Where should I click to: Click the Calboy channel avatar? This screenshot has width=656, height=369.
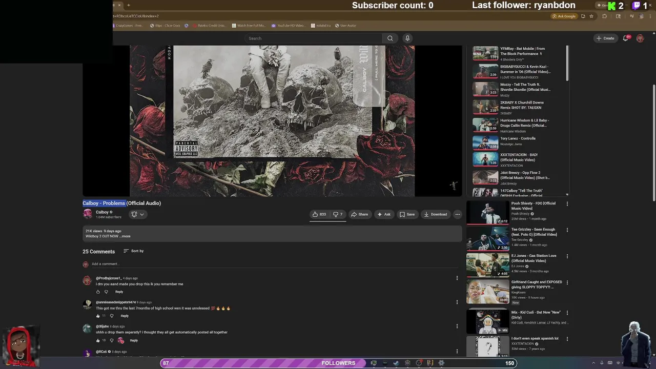[x=88, y=214]
